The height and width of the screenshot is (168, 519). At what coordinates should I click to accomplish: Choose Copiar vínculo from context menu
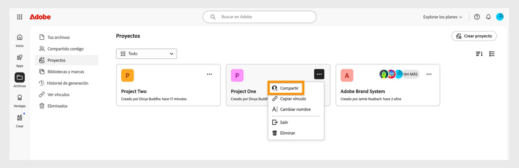click(x=296, y=99)
